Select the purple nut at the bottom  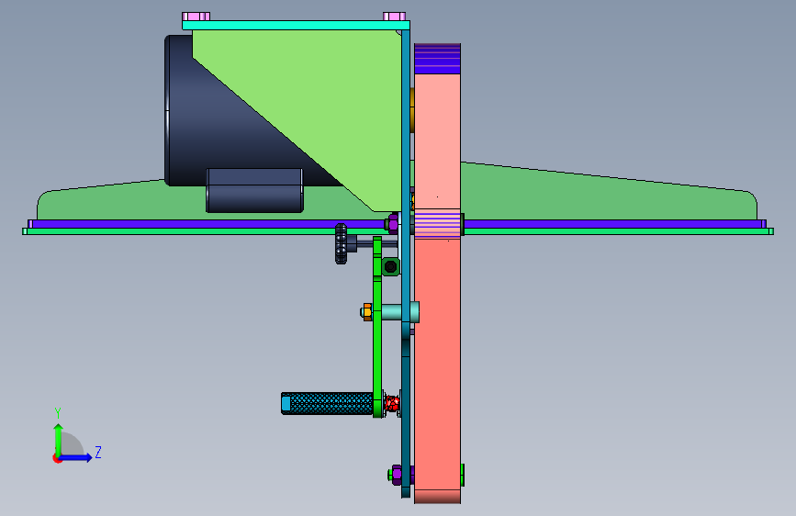[x=397, y=475]
